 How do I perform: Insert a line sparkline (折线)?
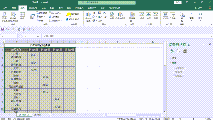pyautogui.click(x=142, y=16)
